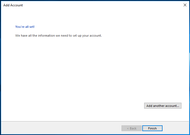Click the Add Account title text

click(x=13, y=5)
